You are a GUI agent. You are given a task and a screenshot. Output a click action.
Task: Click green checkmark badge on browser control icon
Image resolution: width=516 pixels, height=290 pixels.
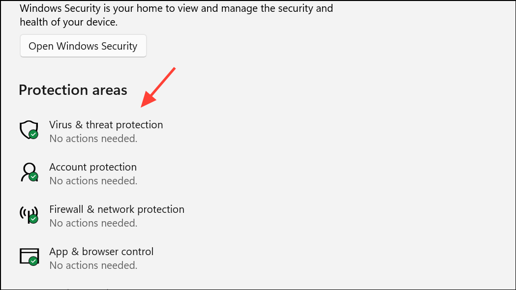[33, 261]
